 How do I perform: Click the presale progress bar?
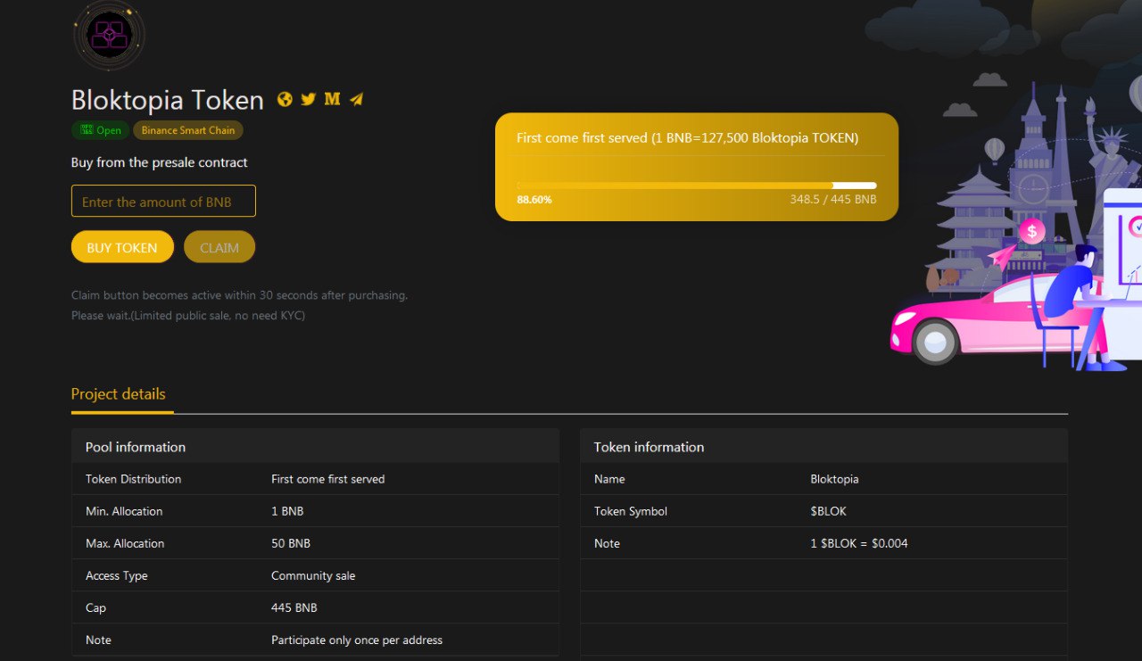pyautogui.click(x=697, y=186)
